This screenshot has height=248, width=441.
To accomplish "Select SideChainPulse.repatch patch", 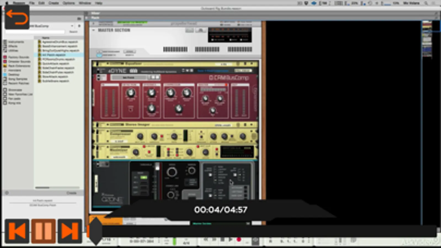I will coord(58,72).
